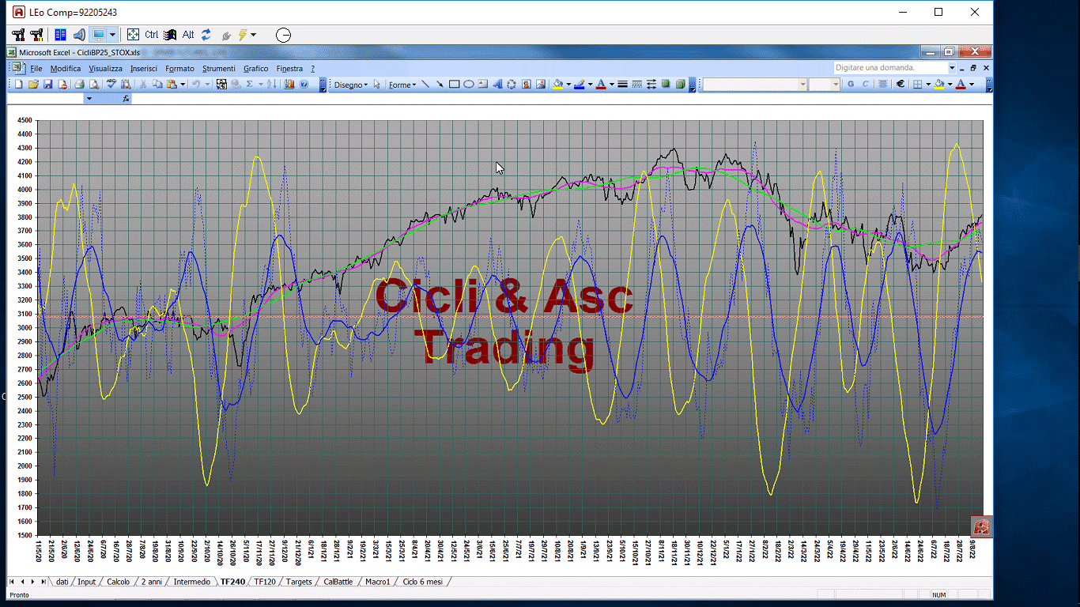
Task: Click the Dash Style icon
Action: 636,84
